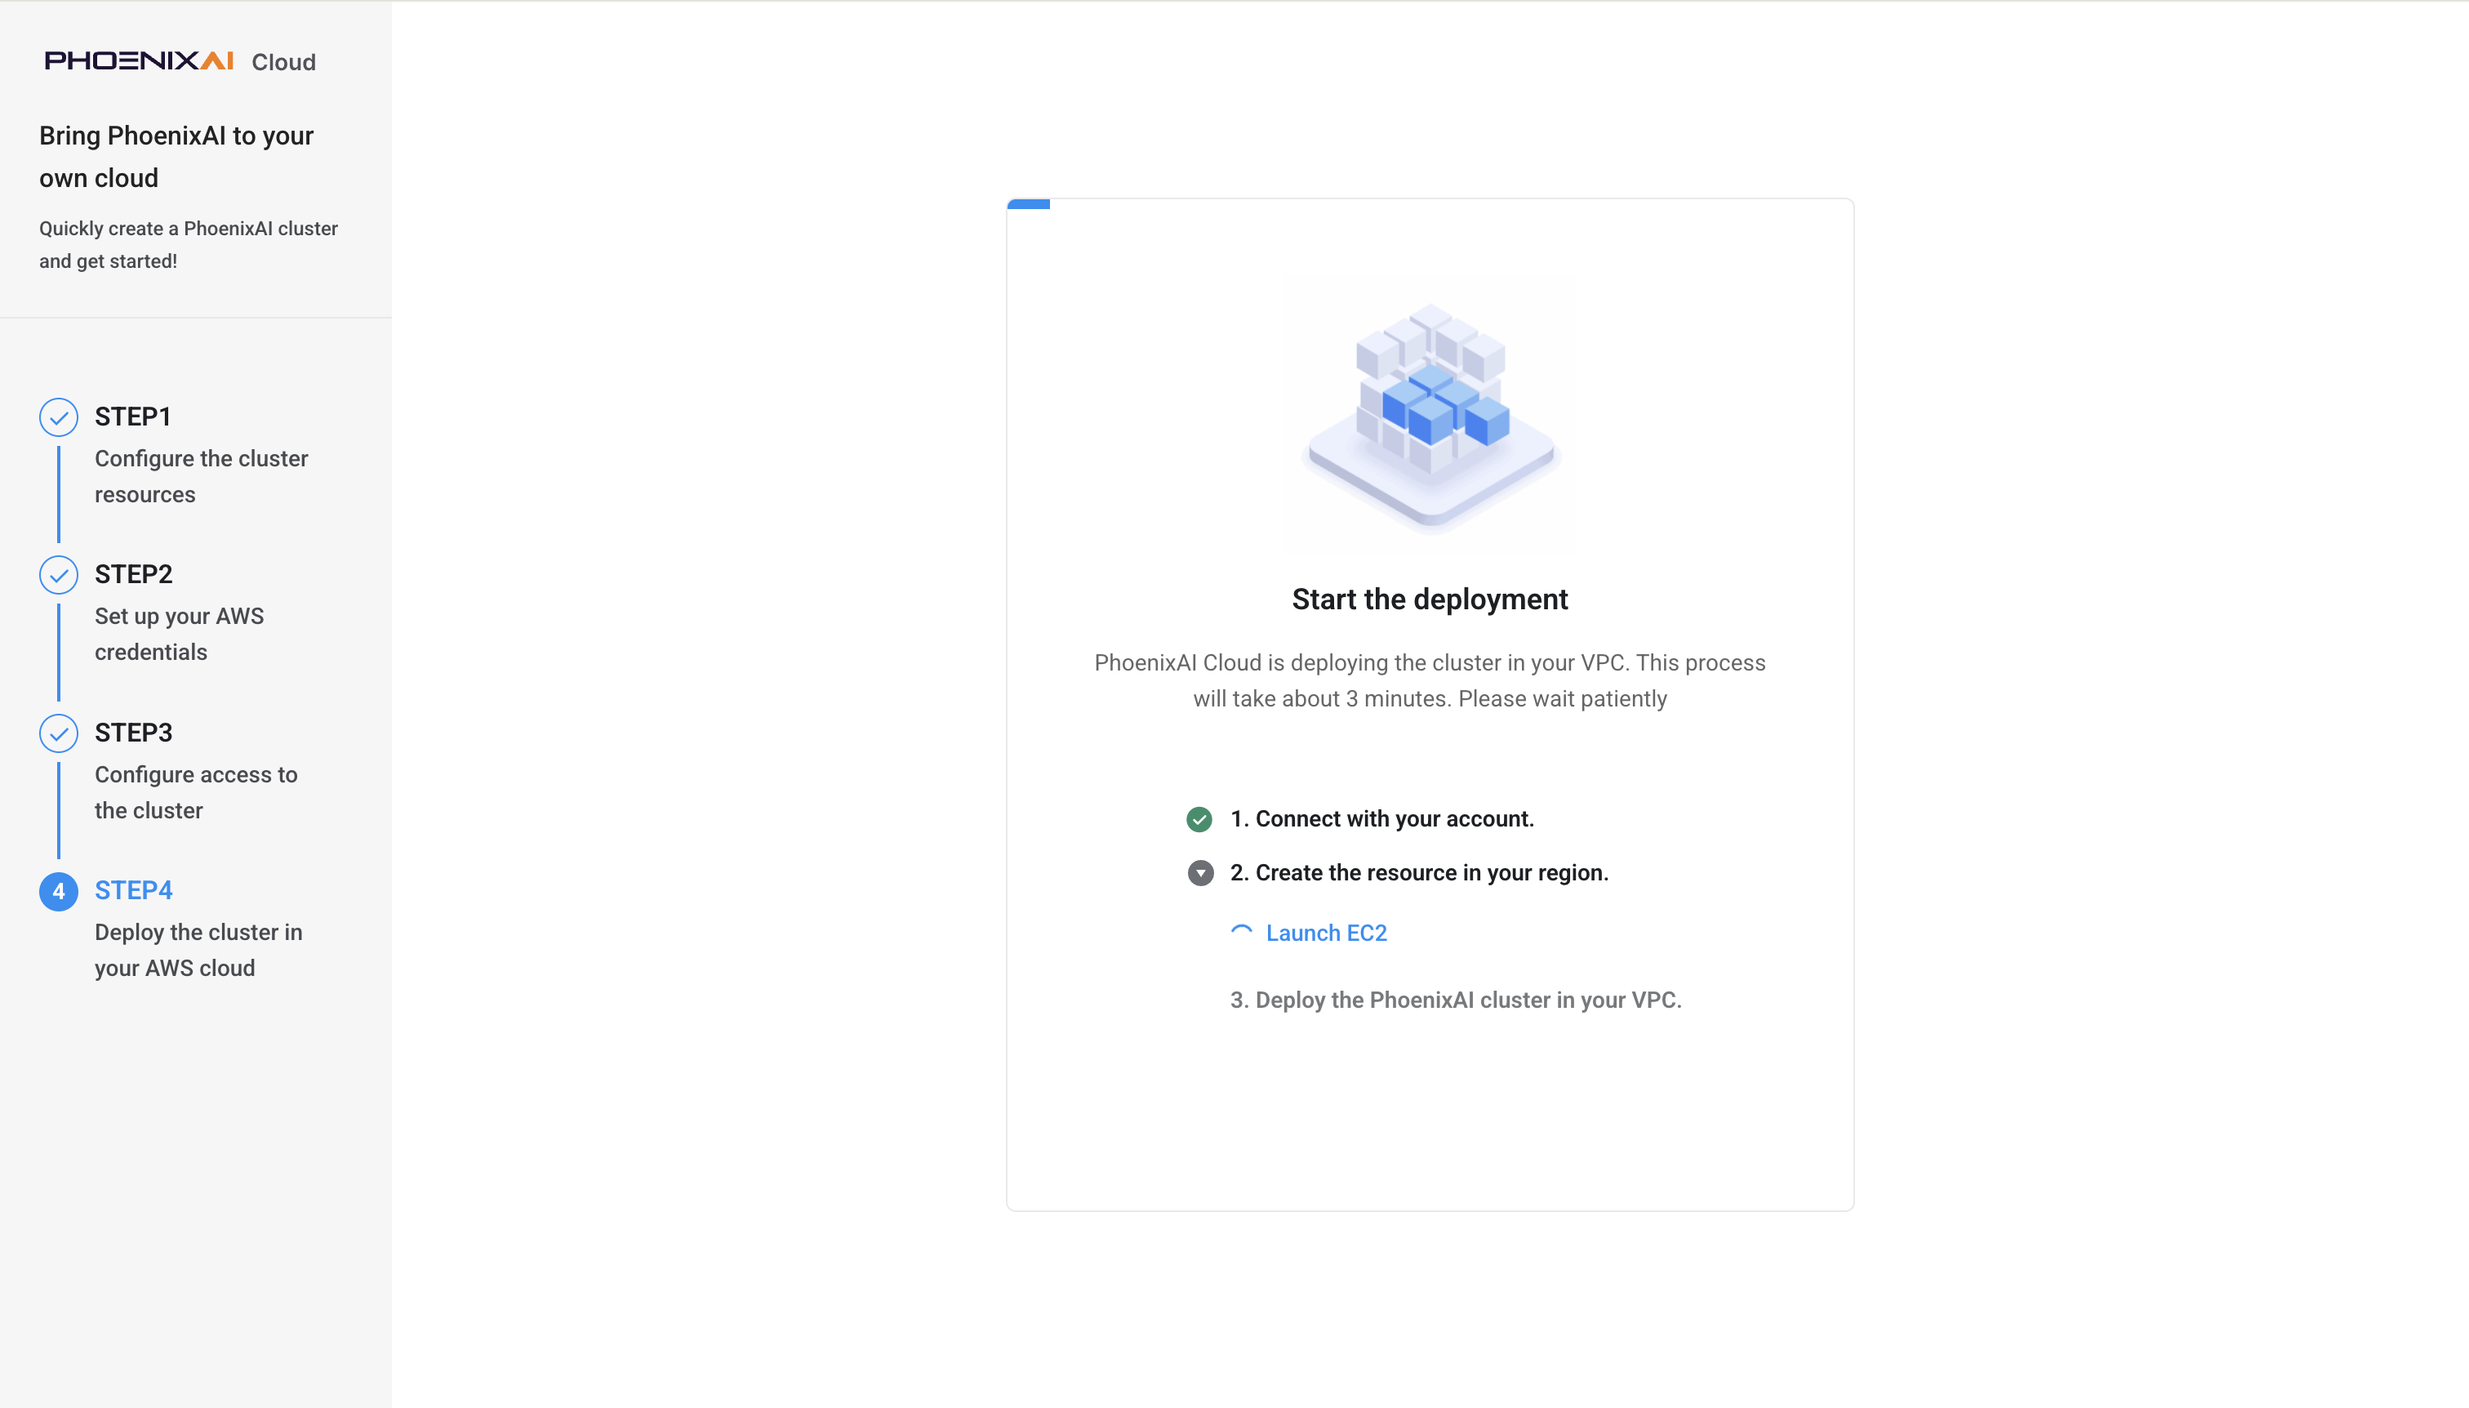Click the Launch EC2 link
This screenshot has width=2469, height=1408.
click(1326, 933)
